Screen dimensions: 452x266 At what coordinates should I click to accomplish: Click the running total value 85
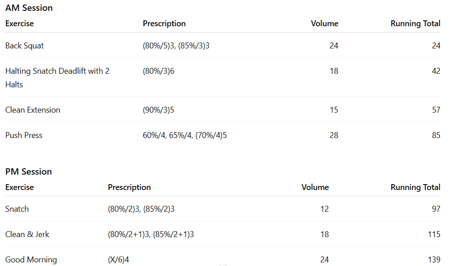(436, 135)
